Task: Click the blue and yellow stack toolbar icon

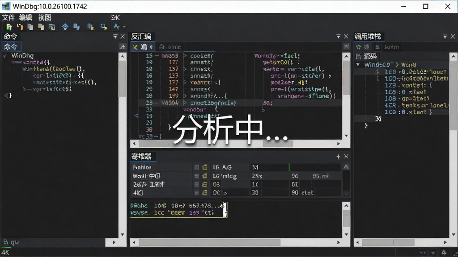Action: (x=90, y=27)
